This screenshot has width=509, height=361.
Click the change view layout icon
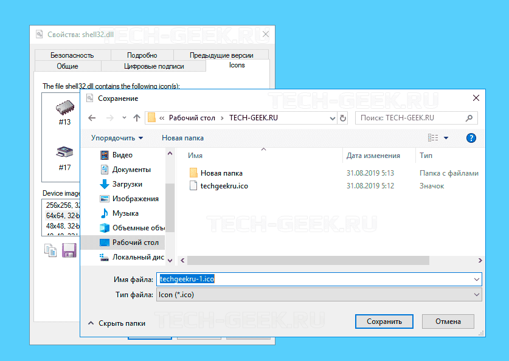(x=433, y=138)
